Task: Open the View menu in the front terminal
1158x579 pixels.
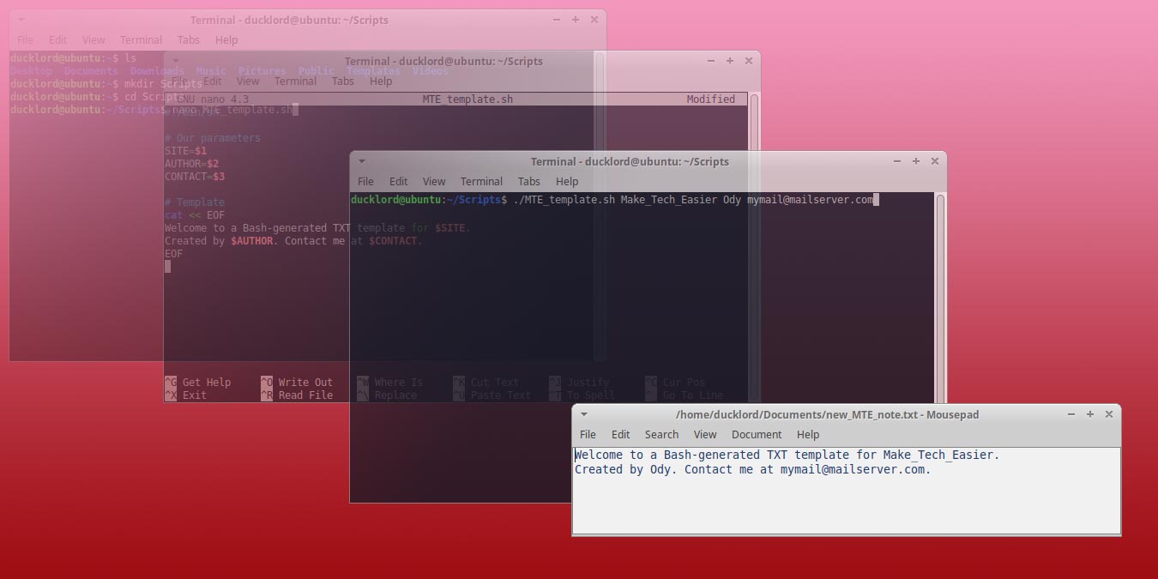Action: click(434, 181)
